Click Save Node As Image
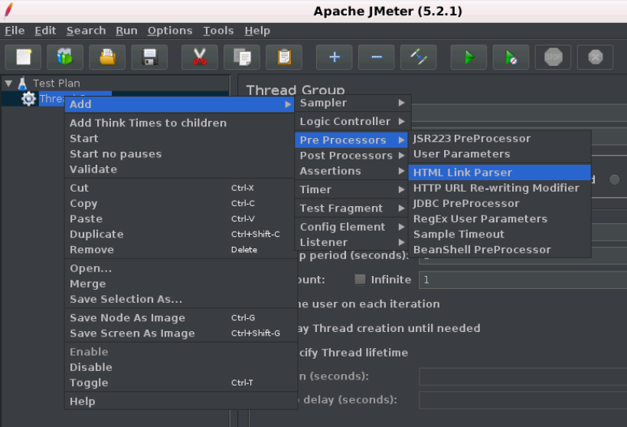Viewport: 627px width, 427px height. coord(181,317)
